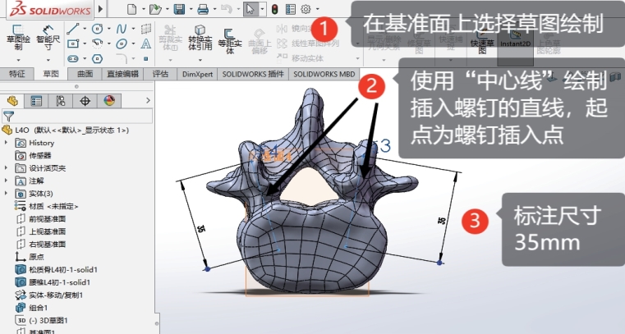
Task: Select 松质骨L4初-1-solid1 feature
Action: [56, 269]
